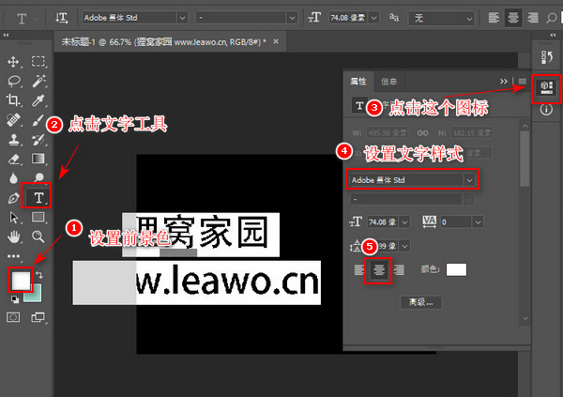
Task: Open font family dropdown in options bar
Action: (x=182, y=18)
